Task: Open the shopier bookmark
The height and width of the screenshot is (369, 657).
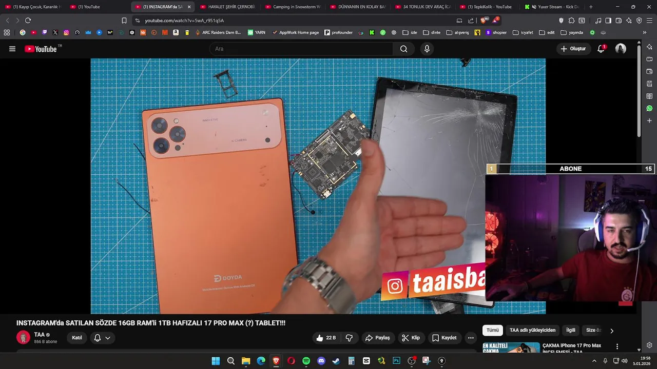Action: (496, 32)
